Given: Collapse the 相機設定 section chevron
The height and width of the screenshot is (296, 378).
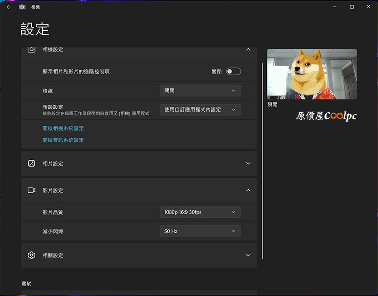Looking at the screenshot, I should (248, 49).
